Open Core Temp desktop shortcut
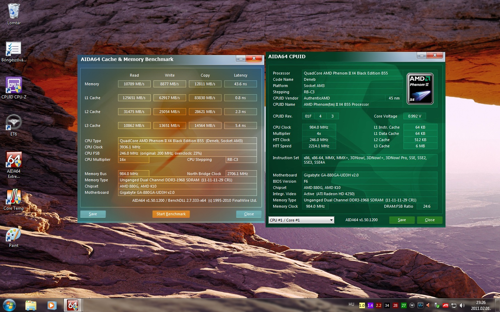The image size is (500, 312). [x=14, y=199]
